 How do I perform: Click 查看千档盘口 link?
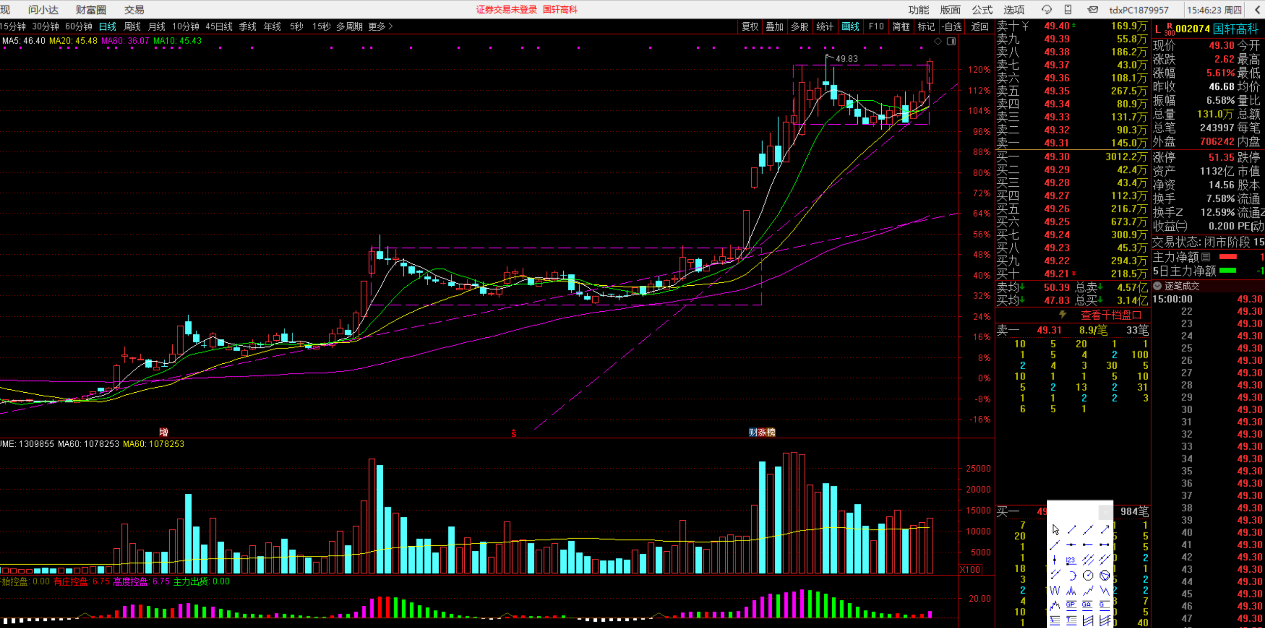(x=1111, y=315)
